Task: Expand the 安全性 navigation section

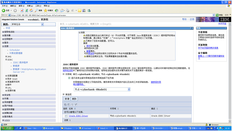Action: click(x=3, y=95)
